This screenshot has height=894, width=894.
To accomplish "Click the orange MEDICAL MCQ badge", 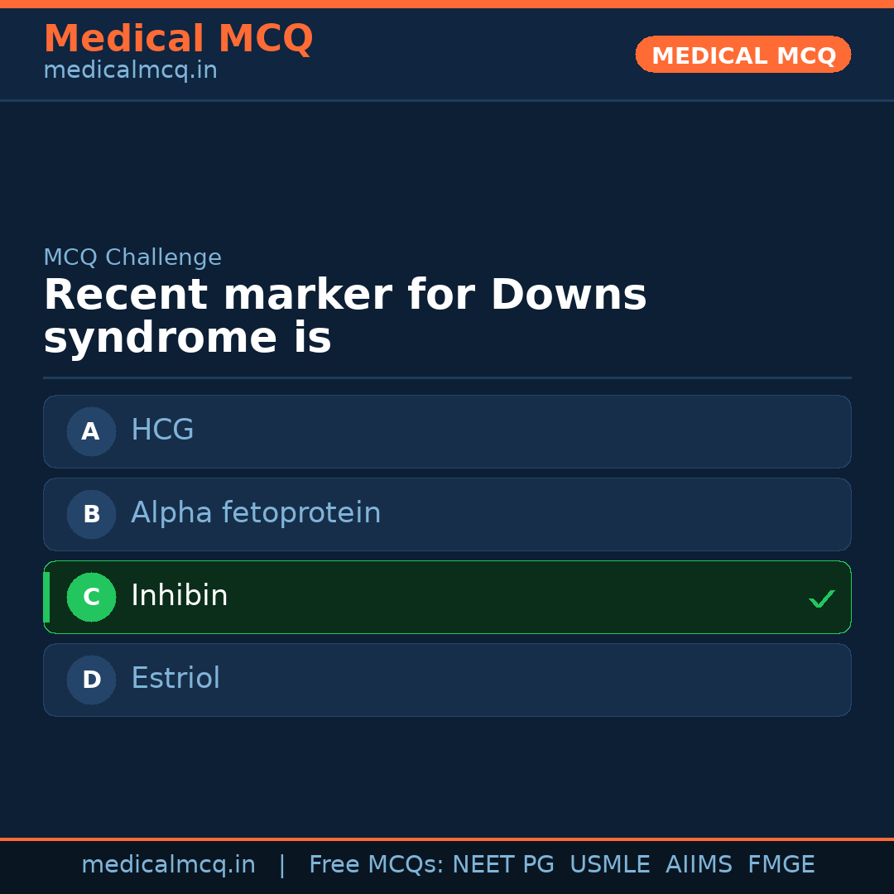I will click(743, 55).
